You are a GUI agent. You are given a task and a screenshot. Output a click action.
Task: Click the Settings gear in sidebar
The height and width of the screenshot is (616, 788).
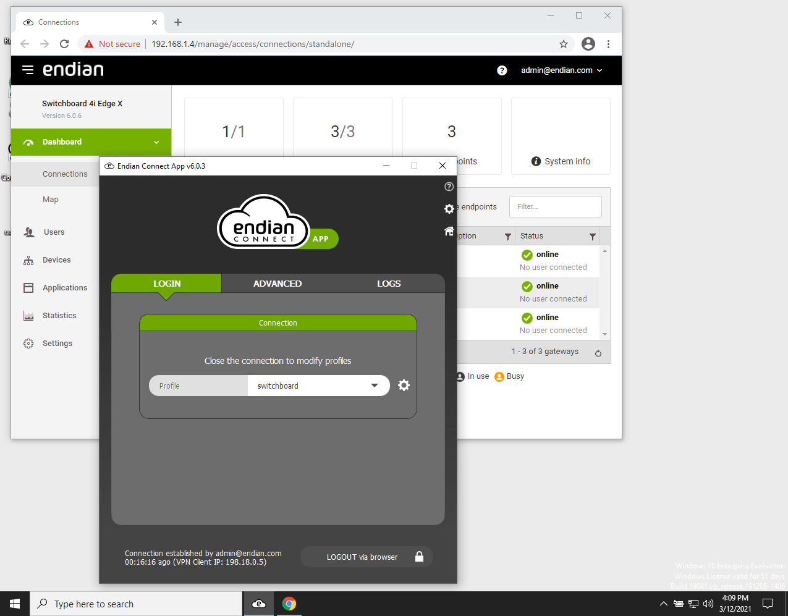pyautogui.click(x=28, y=344)
